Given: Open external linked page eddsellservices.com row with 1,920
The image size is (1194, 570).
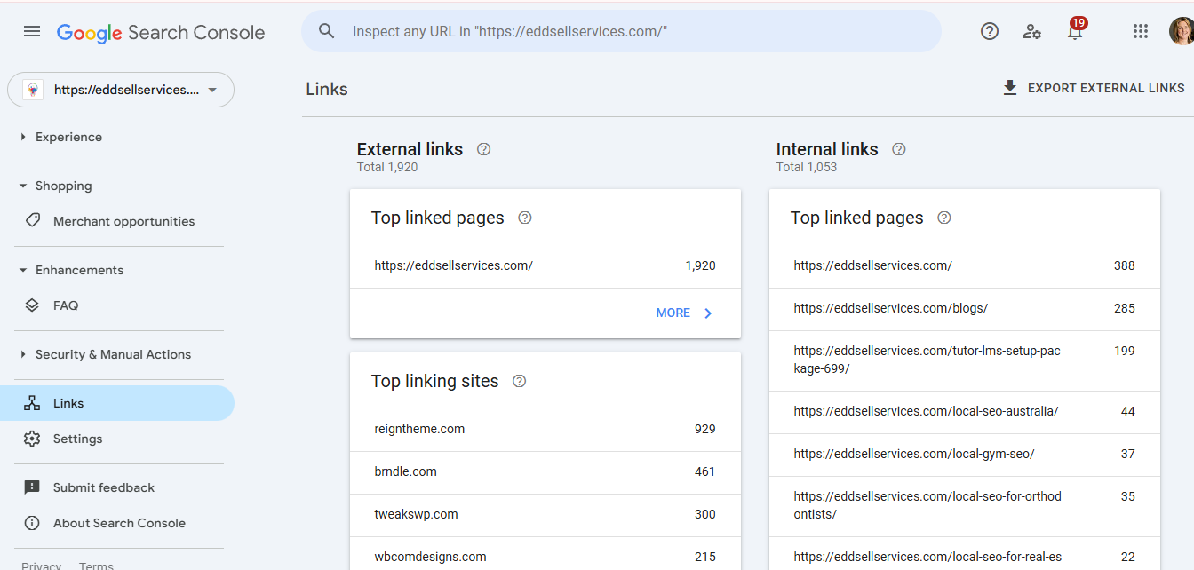Looking at the screenshot, I should [x=545, y=265].
